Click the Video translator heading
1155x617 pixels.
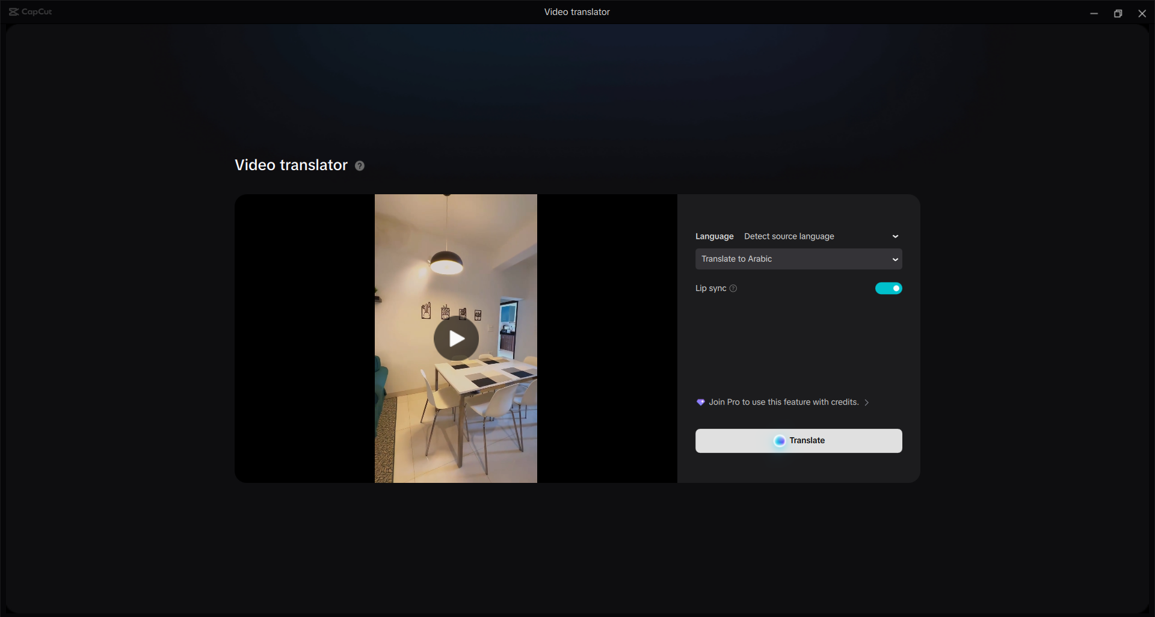coord(291,165)
